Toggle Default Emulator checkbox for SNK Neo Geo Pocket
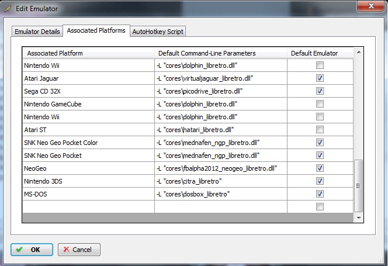The height and width of the screenshot is (266, 388). tap(320, 156)
